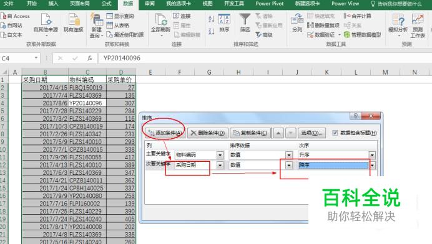Click 复制条件 copy level button
This screenshot has width=432, height=244.
[x=250, y=133]
